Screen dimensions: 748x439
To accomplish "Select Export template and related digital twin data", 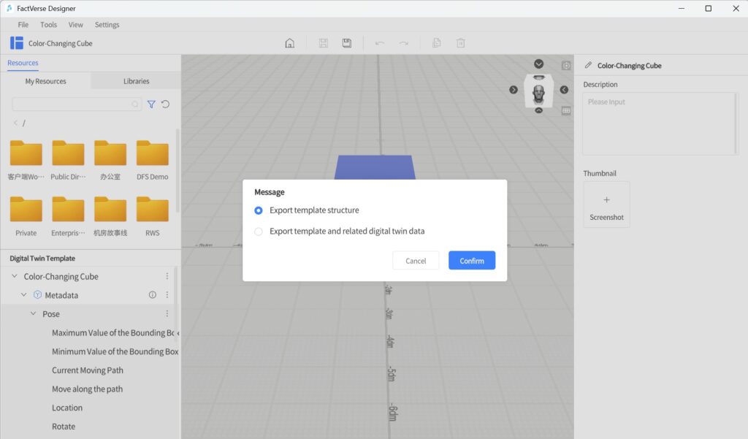I will click(x=259, y=232).
